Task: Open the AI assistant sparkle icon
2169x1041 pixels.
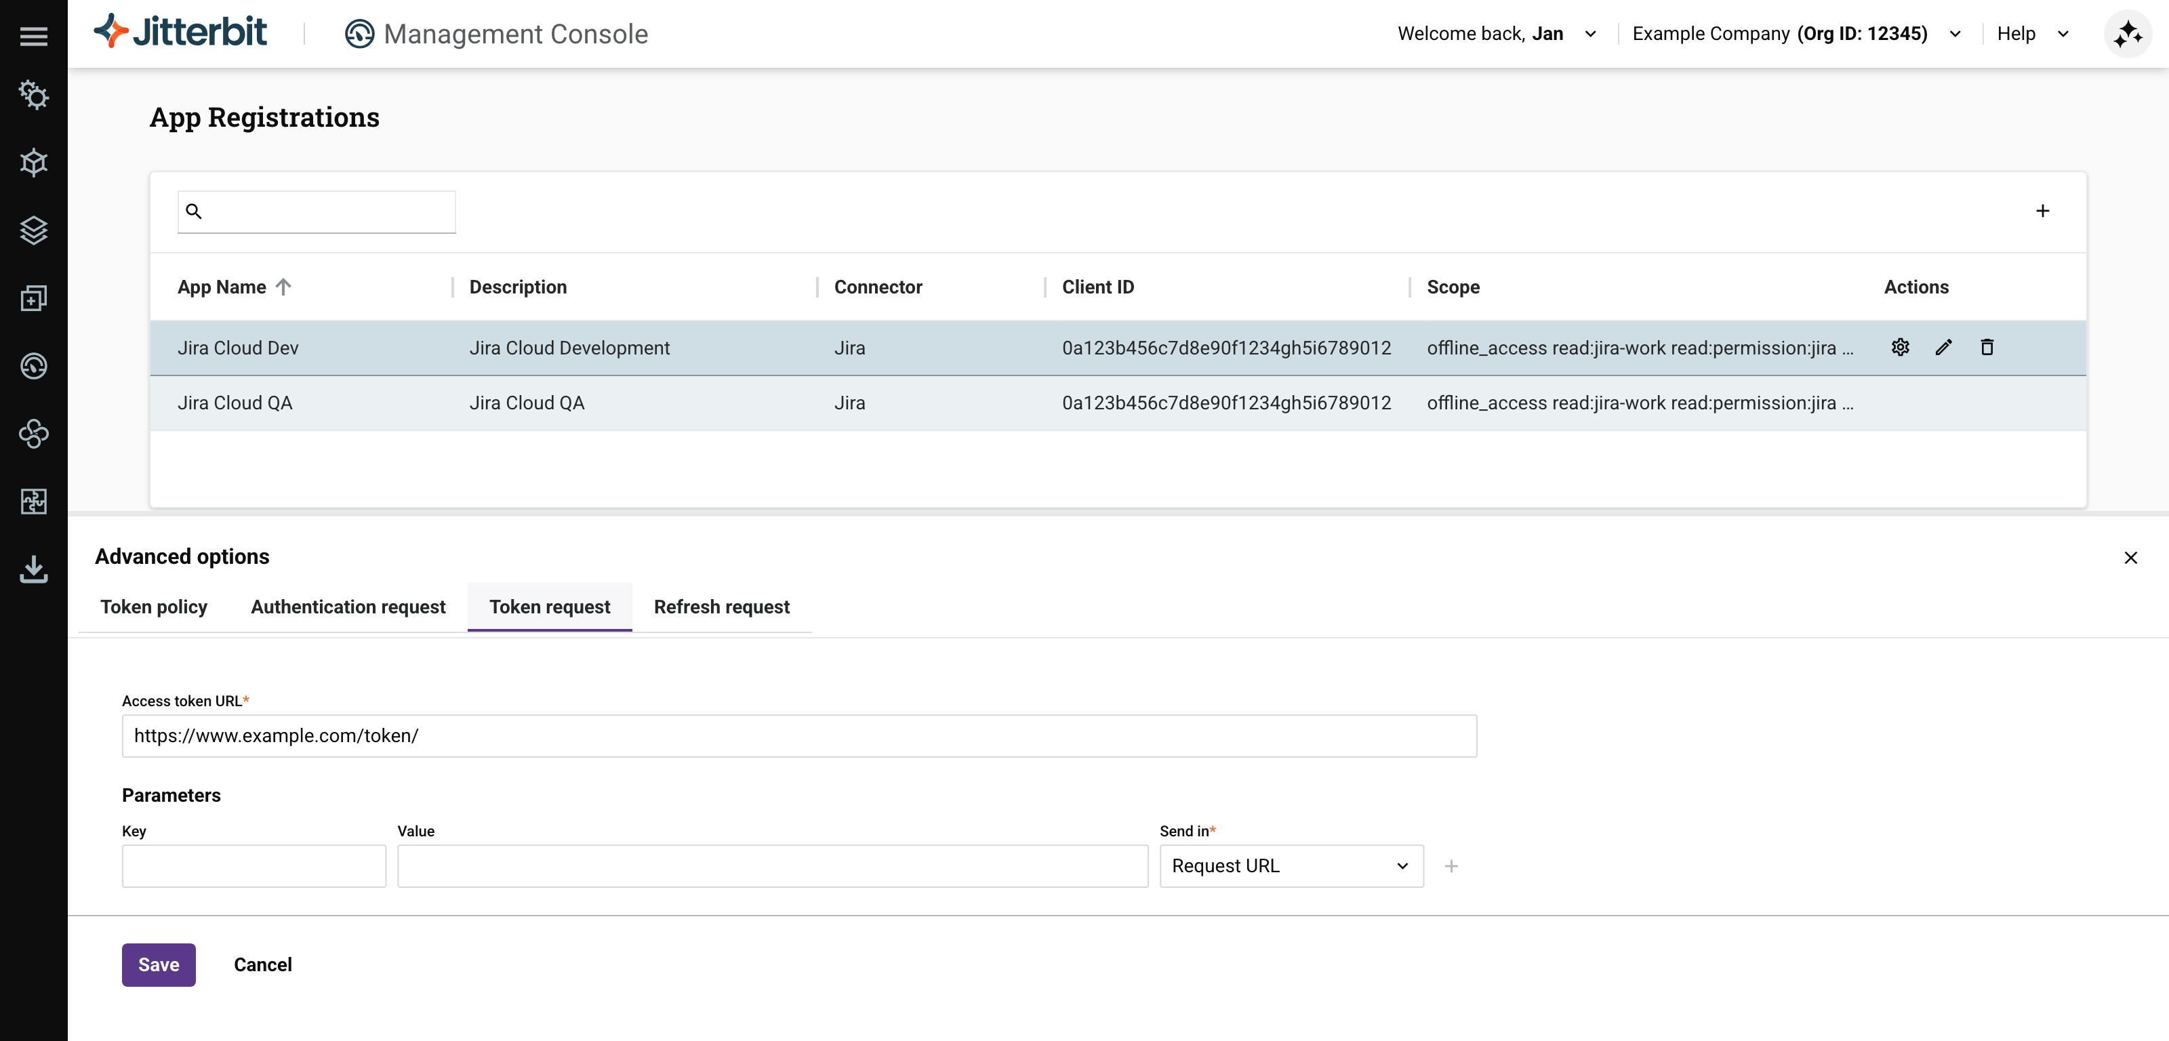Action: 2128,35
